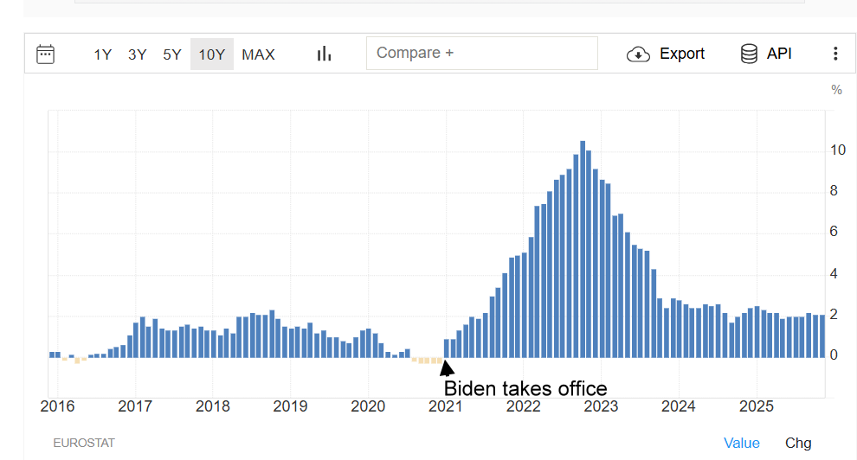This screenshot has height=460, width=857.
Task: Open the three-dot more options menu
Action: tap(834, 54)
